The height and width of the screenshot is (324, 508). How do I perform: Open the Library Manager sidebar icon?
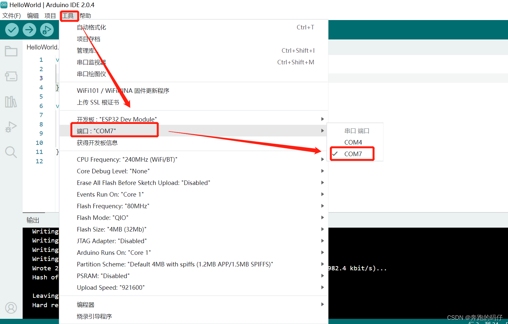(11, 102)
